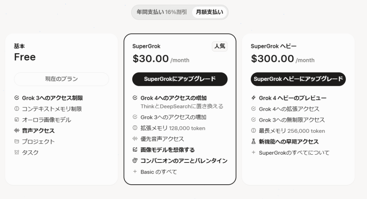Screen dimensions: 367x199
Task: Click the memory icon beside コンテキストメモリ制限
Action: click(16, 108)
